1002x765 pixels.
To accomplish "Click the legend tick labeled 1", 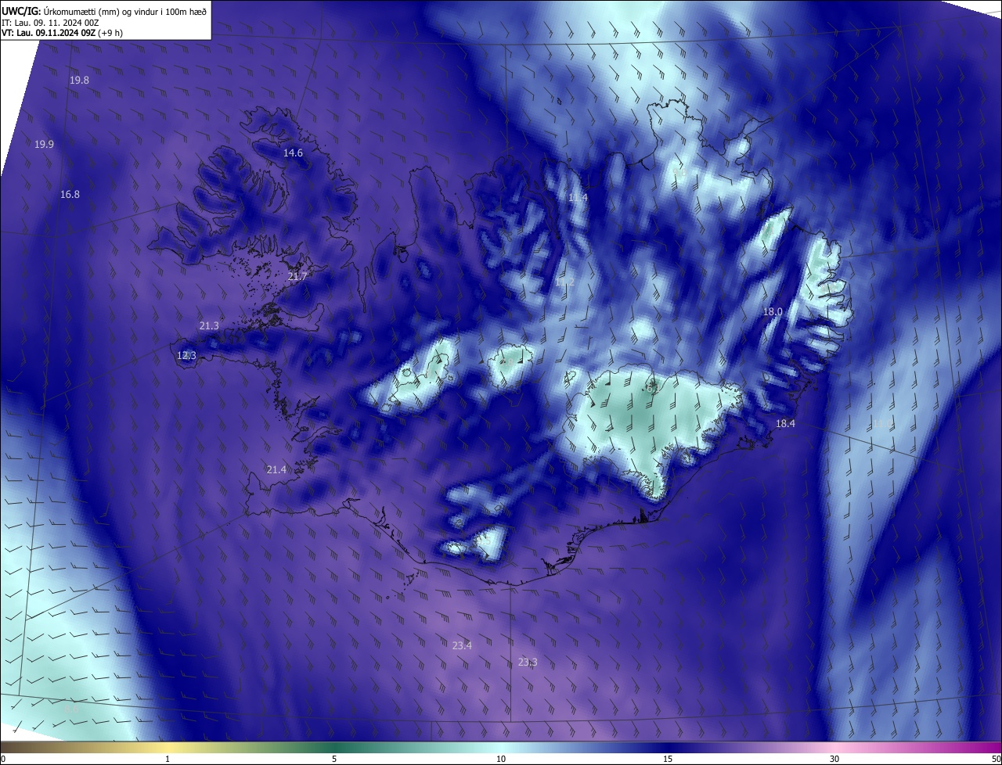I will (168, 759).
